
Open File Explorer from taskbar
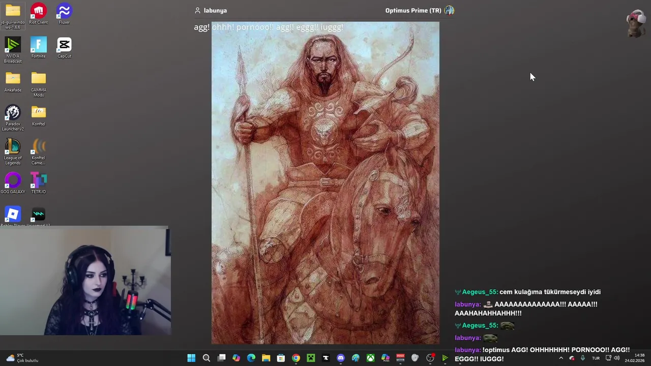pyautogui.click(x=266, y=358)
